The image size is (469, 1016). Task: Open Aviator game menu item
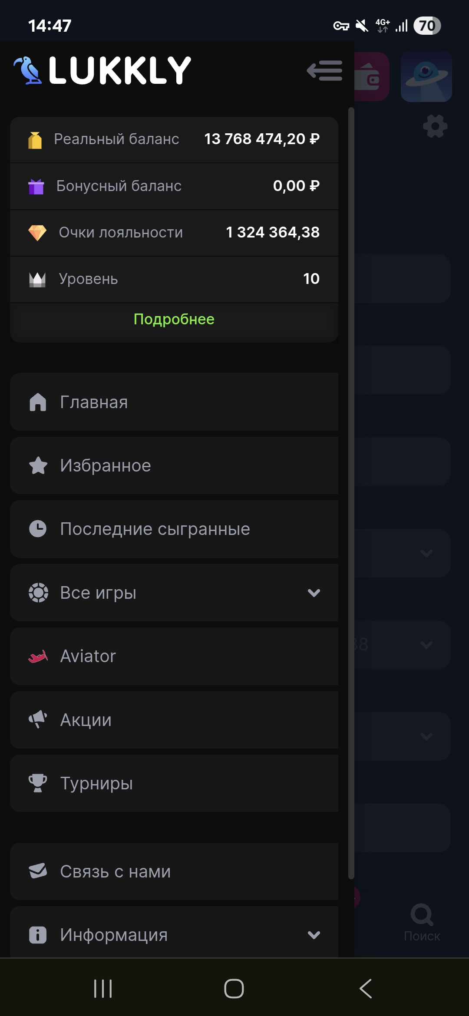pos(174,656)
